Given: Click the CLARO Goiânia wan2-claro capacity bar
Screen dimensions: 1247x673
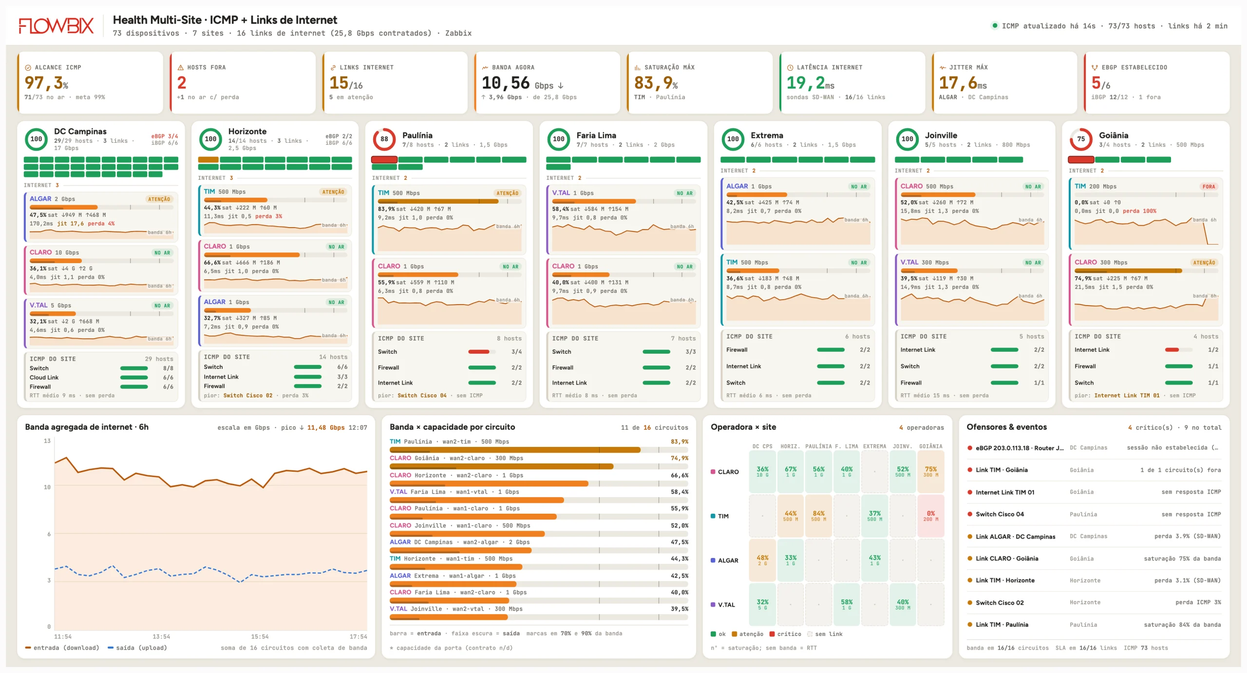Looking at the screenshot, I should tap(539, 466).
